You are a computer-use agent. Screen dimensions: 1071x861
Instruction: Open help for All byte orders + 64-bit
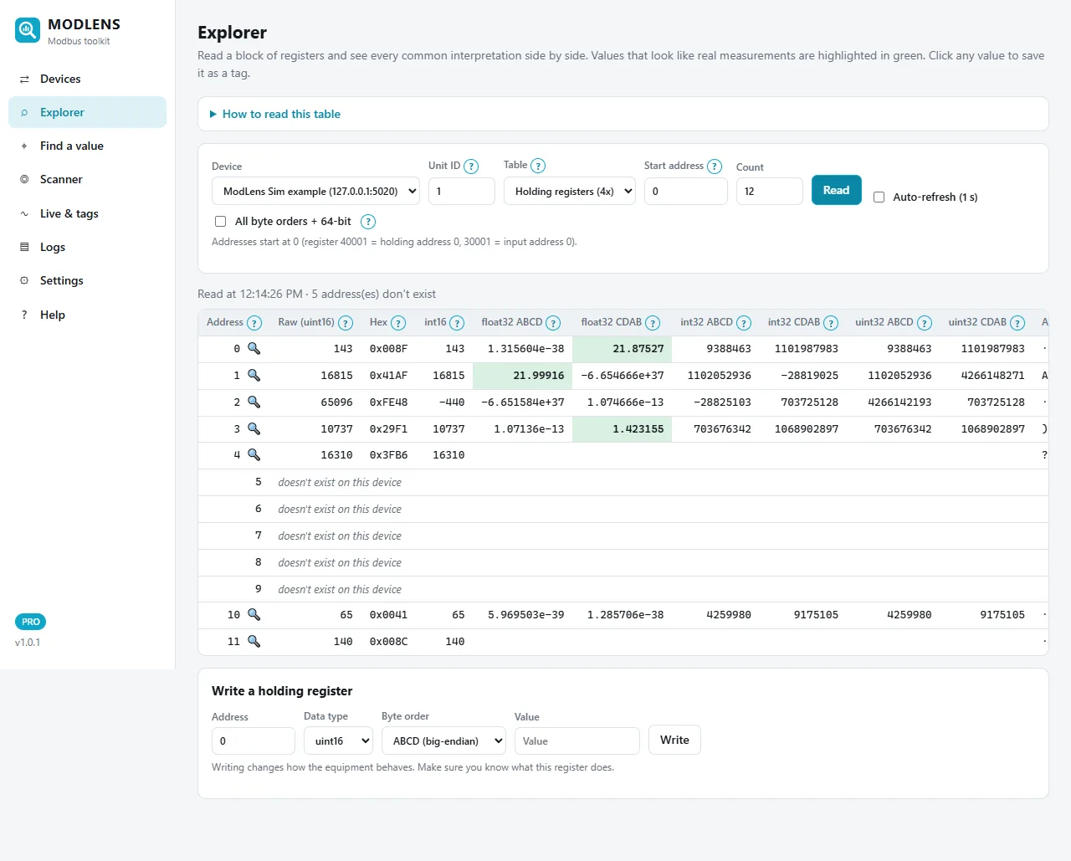[368, 222]
